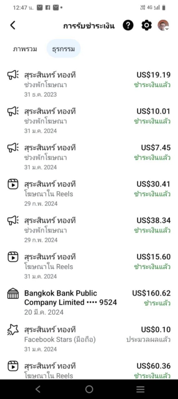Viewport: 178px width, 399px height.
Task: Tap the Reels icon for US$30.41 entry
Action: tap(13, 184)
